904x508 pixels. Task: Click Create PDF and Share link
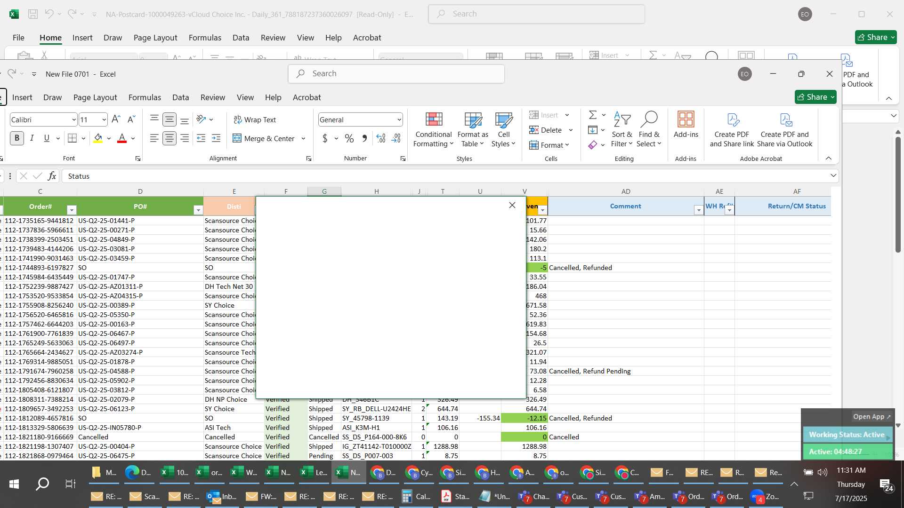(732, 130)
